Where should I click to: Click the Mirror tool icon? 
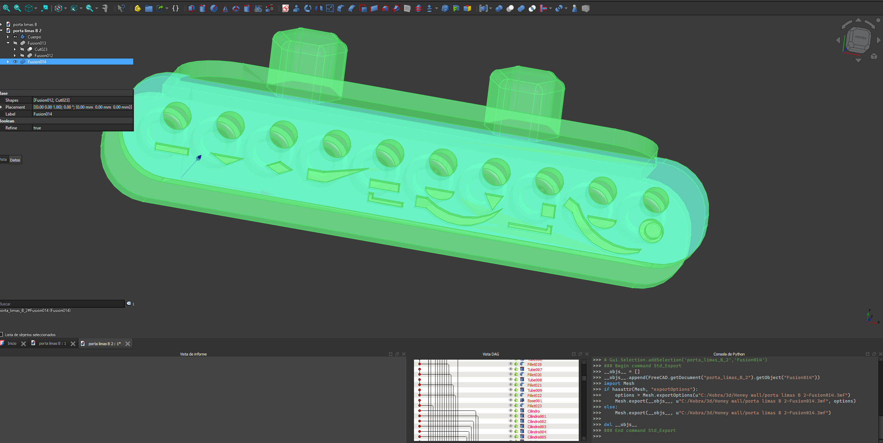click(x=319, y=8)
